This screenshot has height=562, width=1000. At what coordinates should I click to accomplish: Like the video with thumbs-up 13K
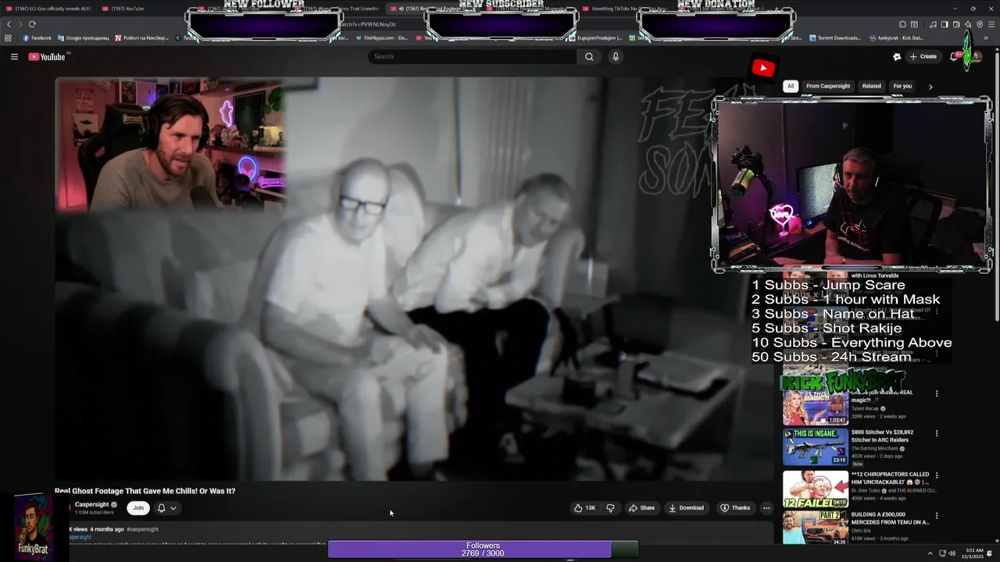[x=584, y=508]
